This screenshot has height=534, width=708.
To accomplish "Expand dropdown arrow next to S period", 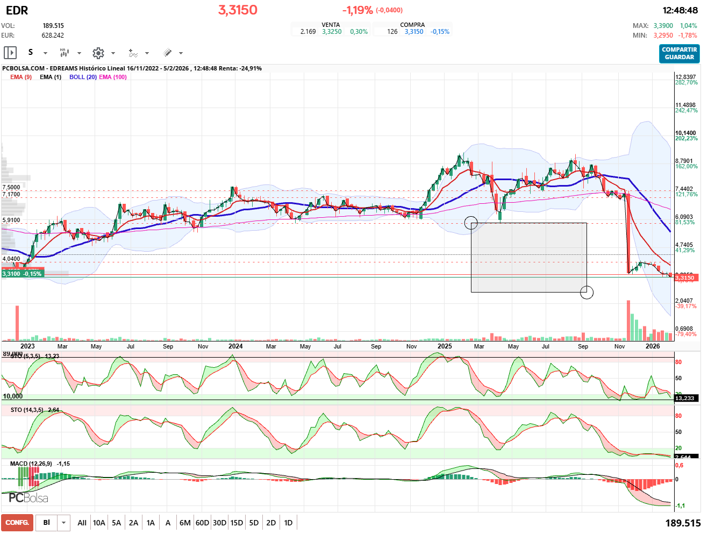I will [45, 53].
